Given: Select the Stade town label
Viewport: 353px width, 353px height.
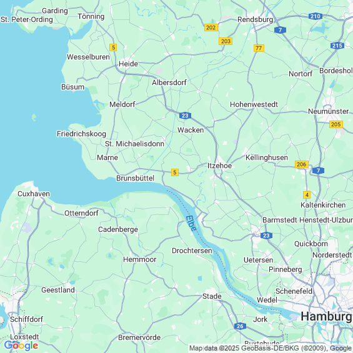Looking at the screenshot, I should [212, 296].
